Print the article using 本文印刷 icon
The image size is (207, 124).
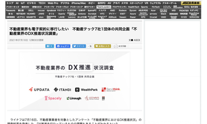(x=120, y=46)
